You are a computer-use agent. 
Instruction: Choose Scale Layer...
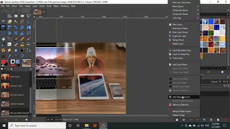(x=184, y=58)
